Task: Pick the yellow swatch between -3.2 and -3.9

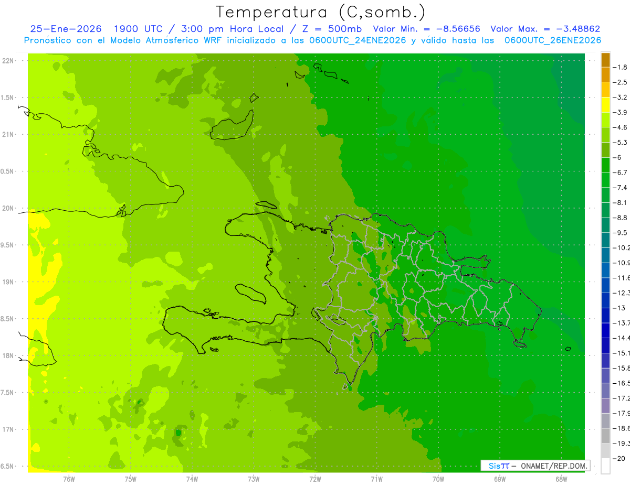Action: coord(605,105)
